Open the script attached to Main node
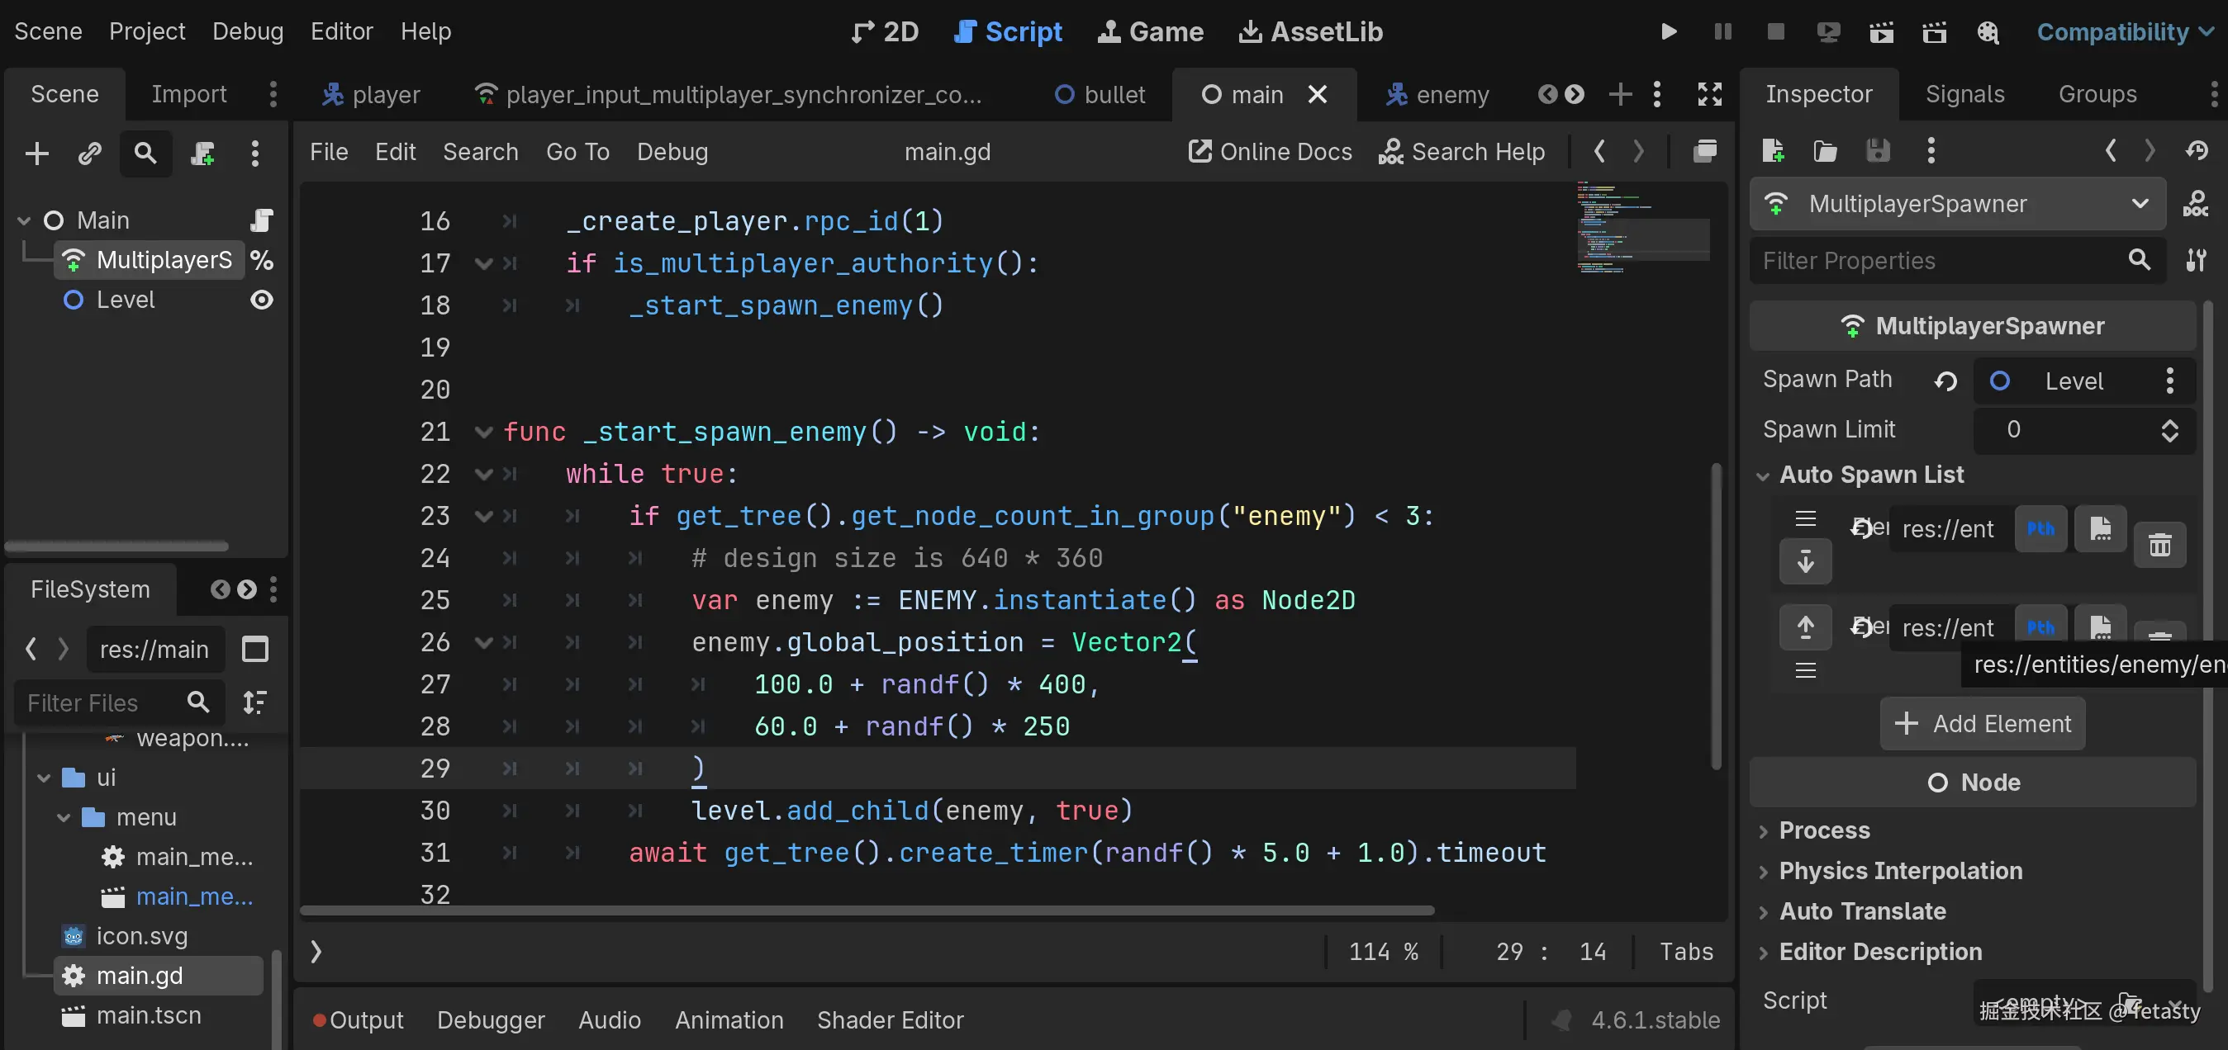This screenshot has width=2228, height=1050. [261, 220]
